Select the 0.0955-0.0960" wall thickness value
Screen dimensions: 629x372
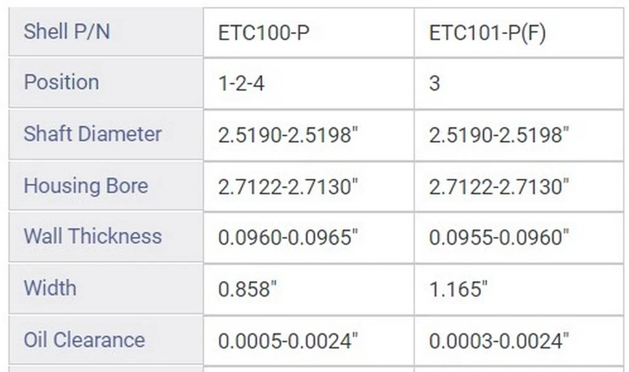(x=499, y=238)
